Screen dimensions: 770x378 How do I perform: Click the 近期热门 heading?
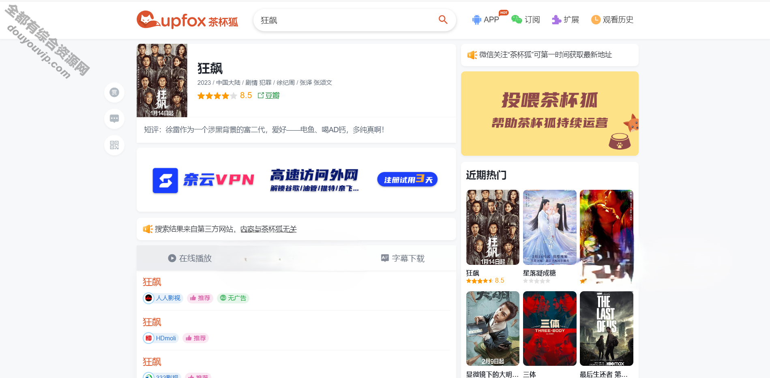click(x=486, y=175)
